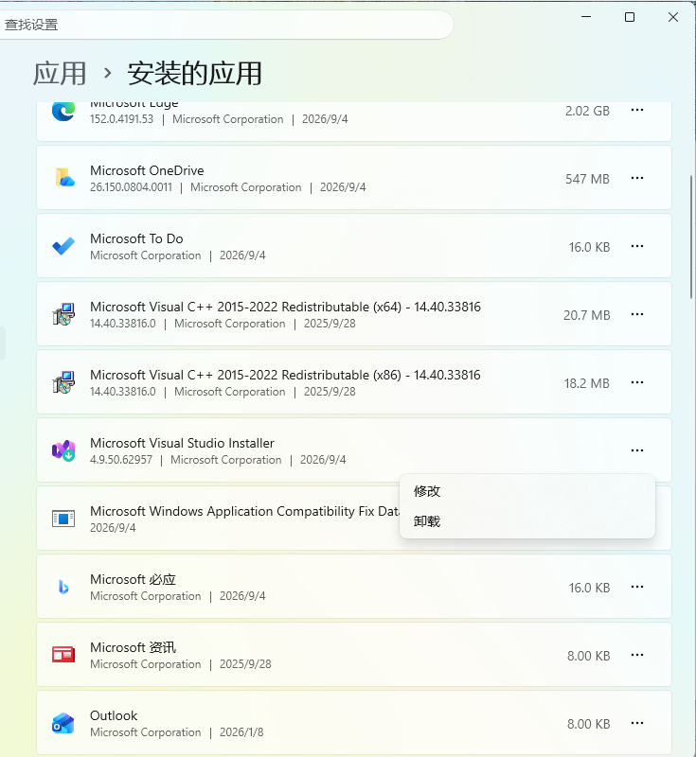This screenshot has height=757, width=696.
Task: Click the 2.02 GB size of Edge
Action: (x=587, y=111)
